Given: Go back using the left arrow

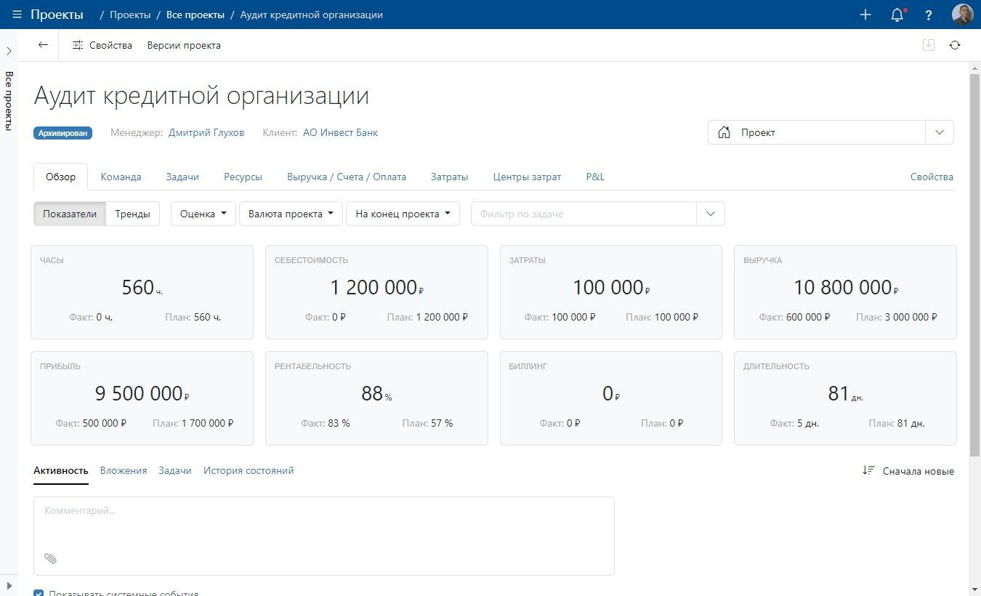Looking at the screenshot, I should coord(43,45).
